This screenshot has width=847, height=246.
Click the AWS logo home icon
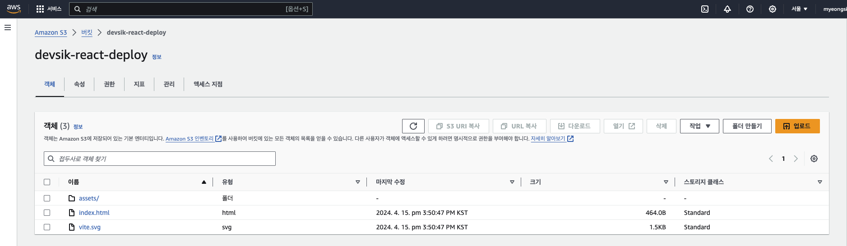pos(14,9)
